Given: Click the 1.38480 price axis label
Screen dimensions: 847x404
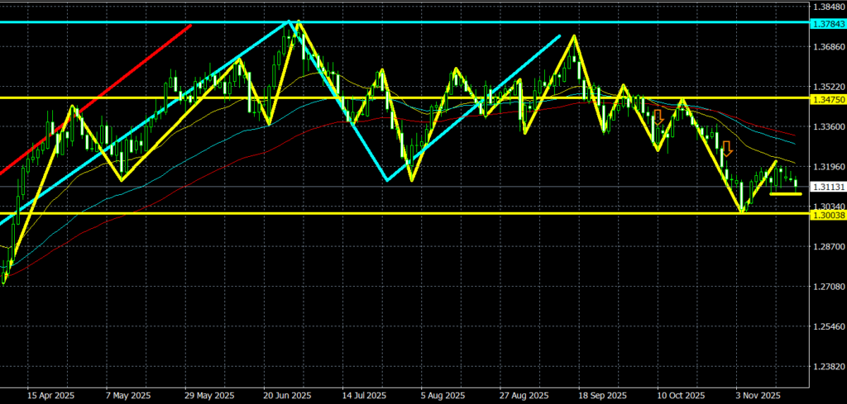Looking at the screenshot, I should click(827, 7).
